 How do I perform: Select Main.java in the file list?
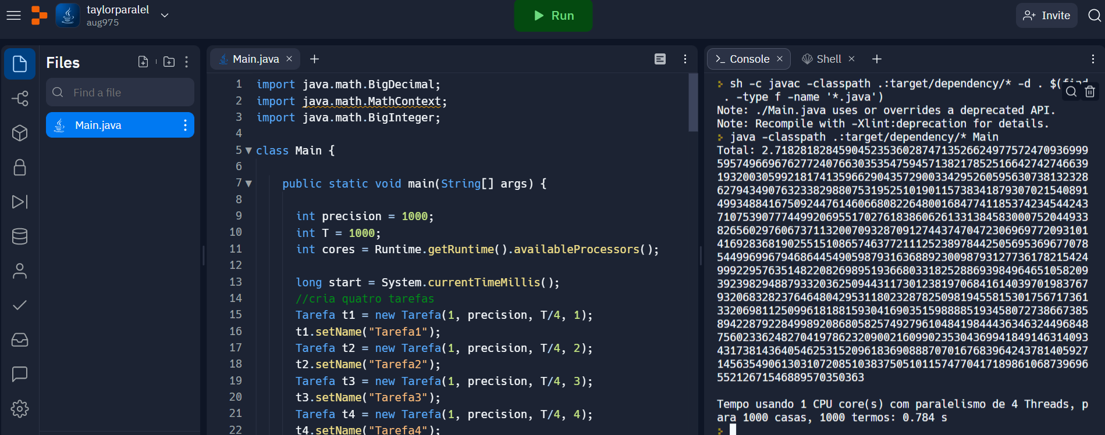[120, 125]
